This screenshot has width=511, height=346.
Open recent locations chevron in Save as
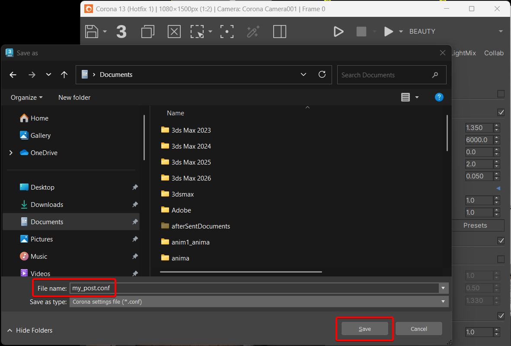(48, 75)
